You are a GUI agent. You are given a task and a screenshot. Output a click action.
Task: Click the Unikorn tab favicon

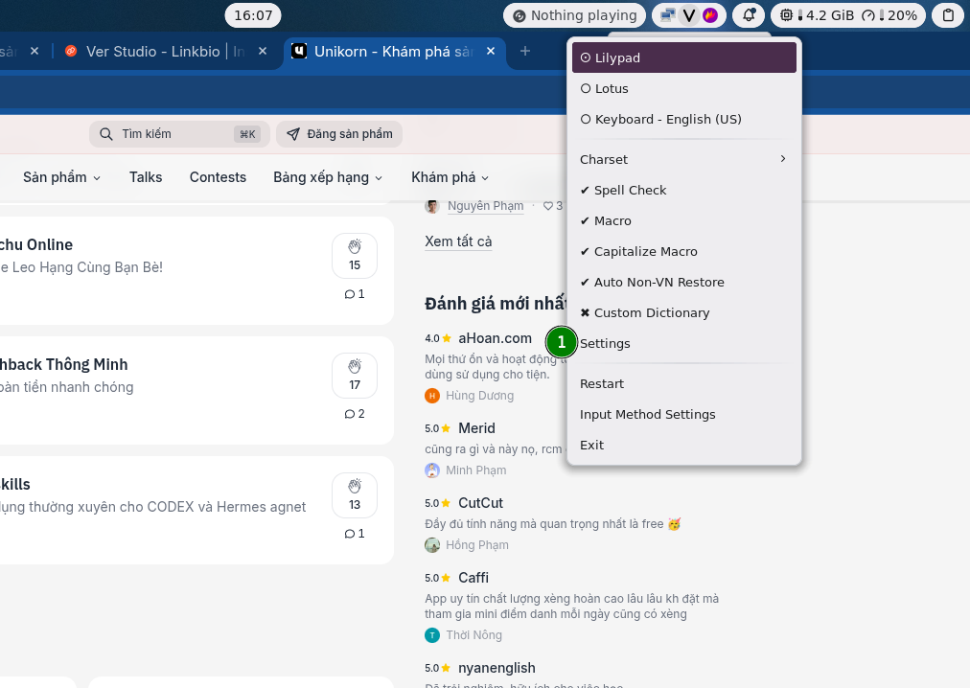299,52
